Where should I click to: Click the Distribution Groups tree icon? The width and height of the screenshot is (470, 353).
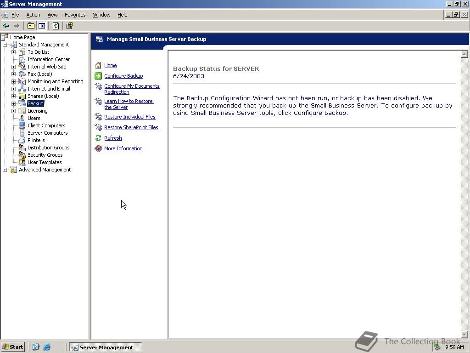tap(22, 148)
